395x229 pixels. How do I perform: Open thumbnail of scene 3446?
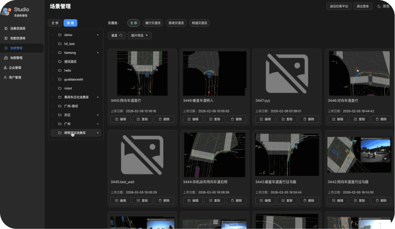(x=359, y=73)
